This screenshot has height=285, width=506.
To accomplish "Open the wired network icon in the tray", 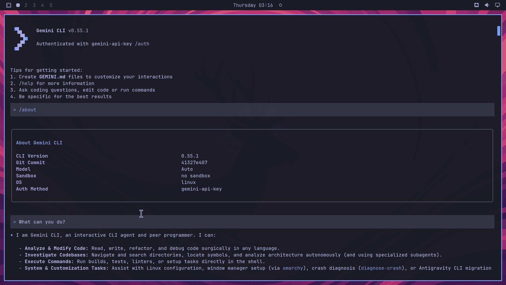I will (x=476, y=5).
